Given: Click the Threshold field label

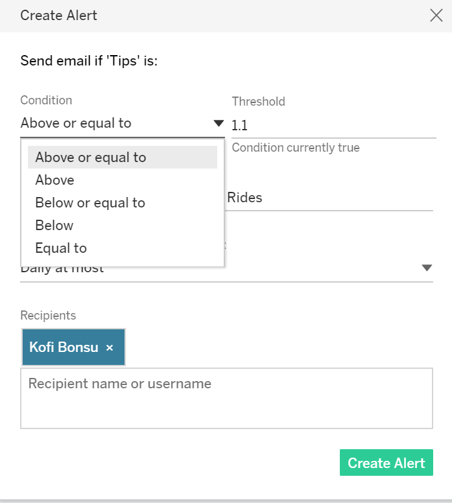Looking at the screenshot, I should coord(258,101).
